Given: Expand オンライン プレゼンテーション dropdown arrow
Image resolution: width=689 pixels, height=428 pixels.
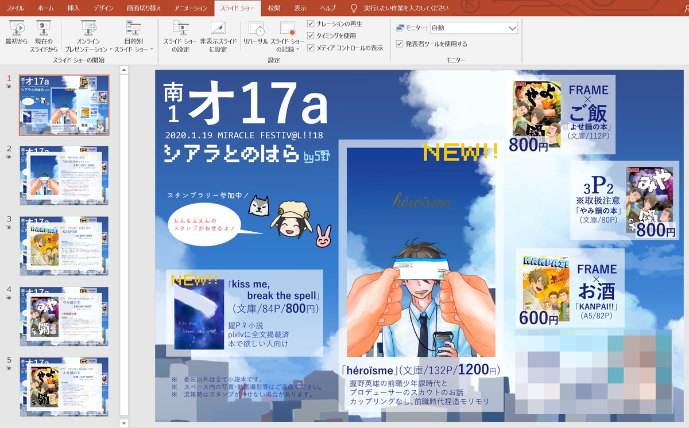Looking at the screenshot, I should coord(110,50).
